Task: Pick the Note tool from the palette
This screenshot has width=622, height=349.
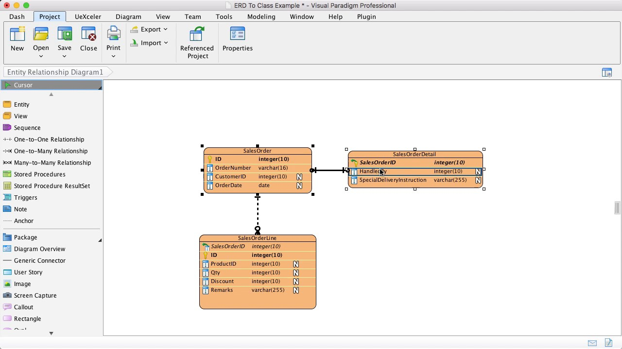Action: [x=20, y=209]
